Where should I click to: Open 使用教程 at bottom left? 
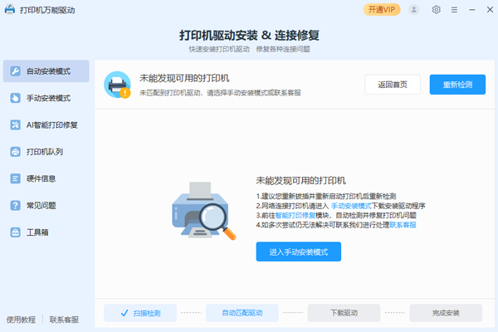(21, 320)
